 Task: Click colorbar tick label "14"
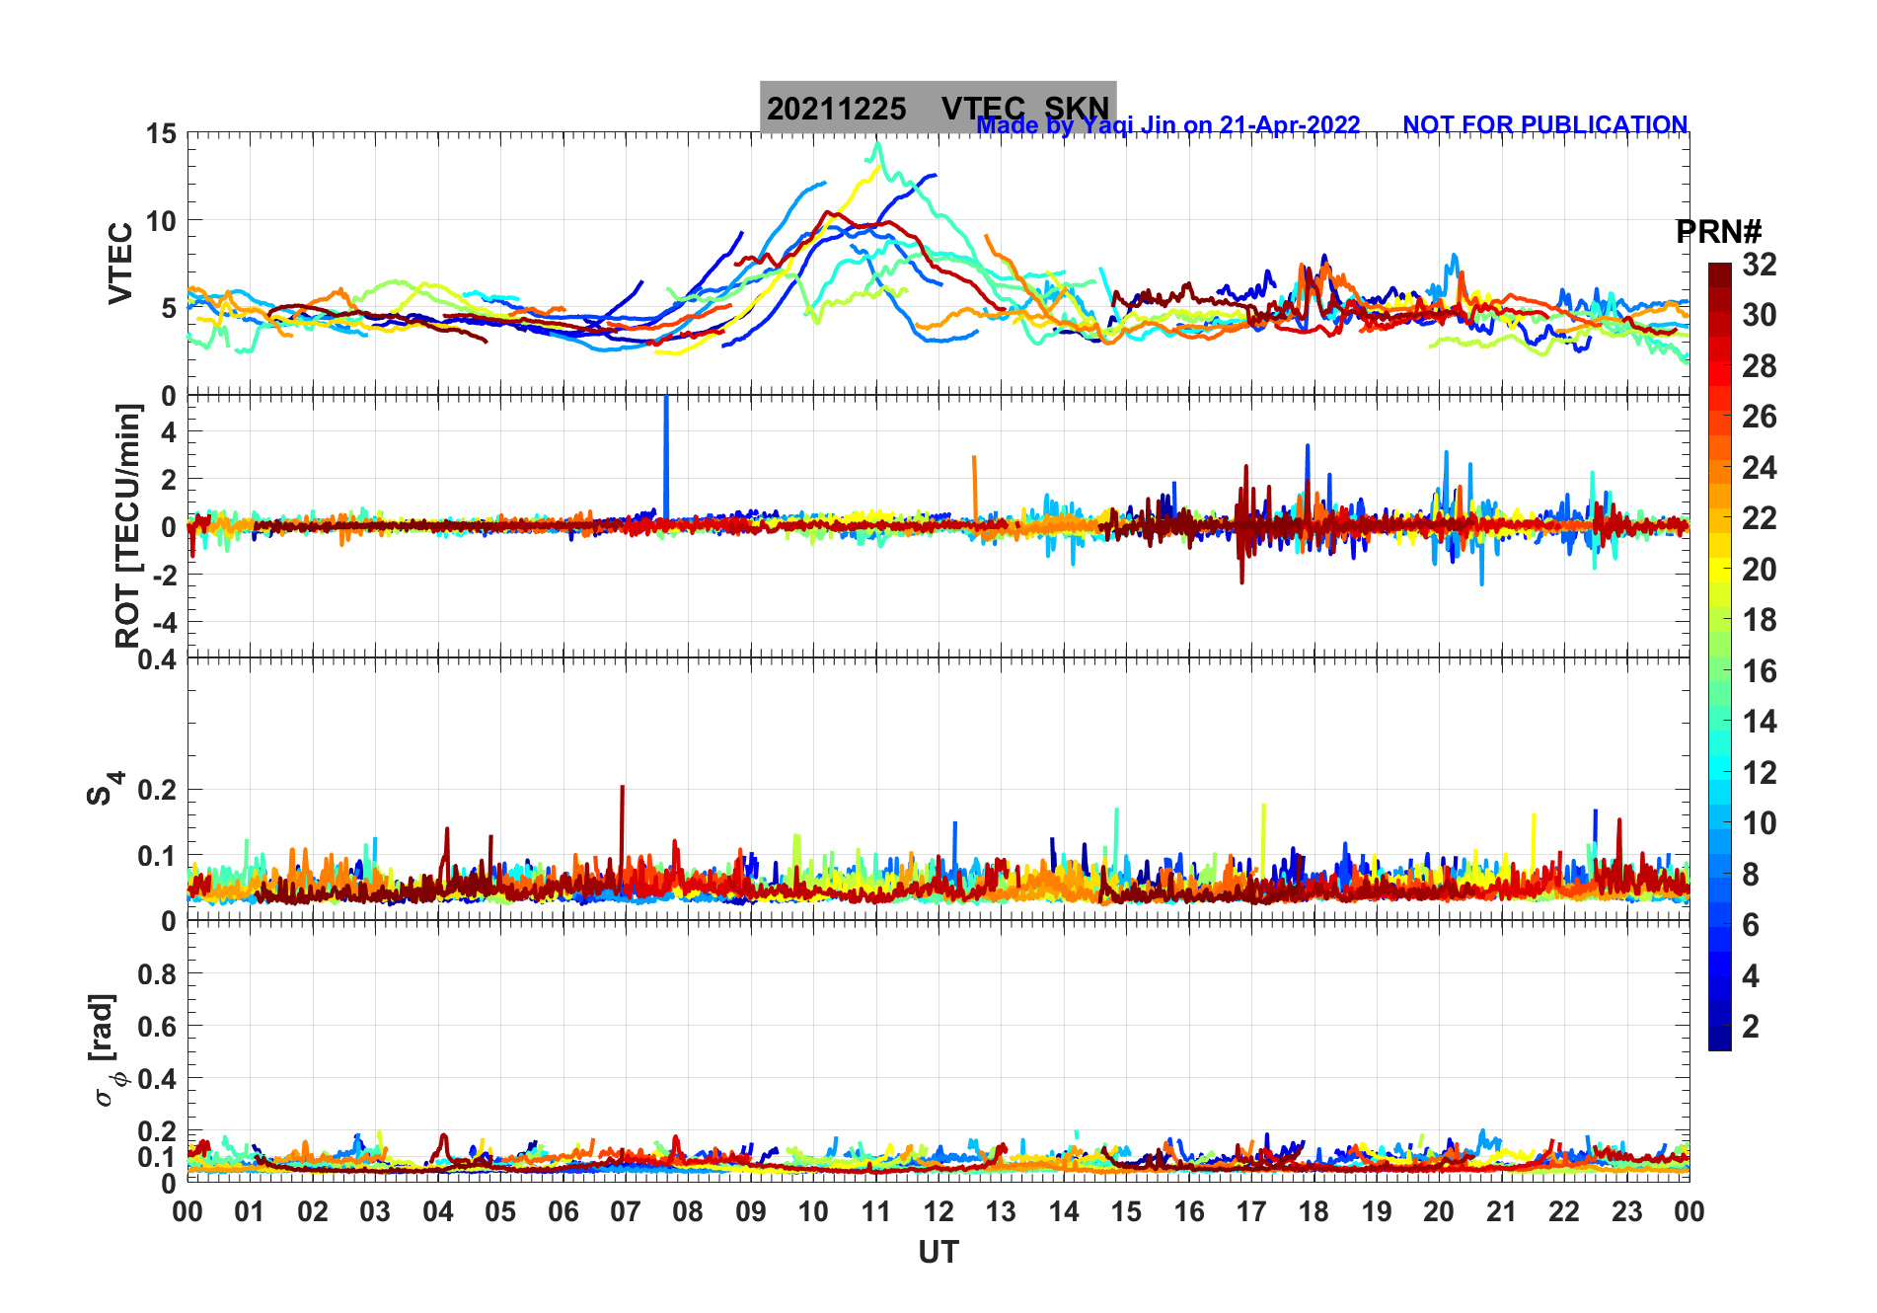pos(1759,722)
